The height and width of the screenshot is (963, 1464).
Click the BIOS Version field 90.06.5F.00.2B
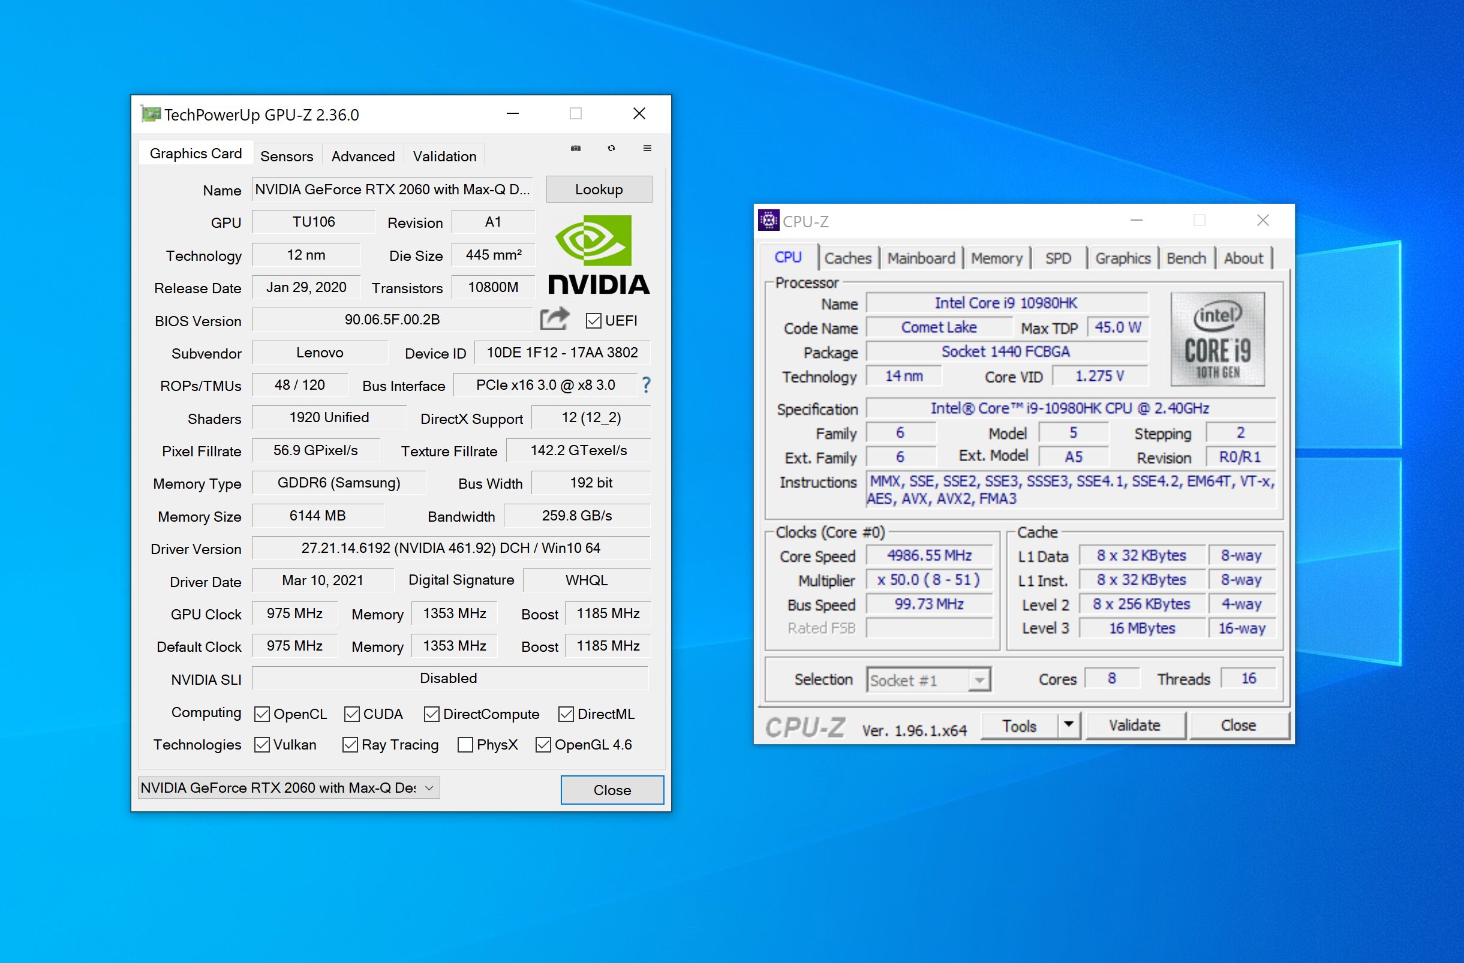(x=392, y=320)
